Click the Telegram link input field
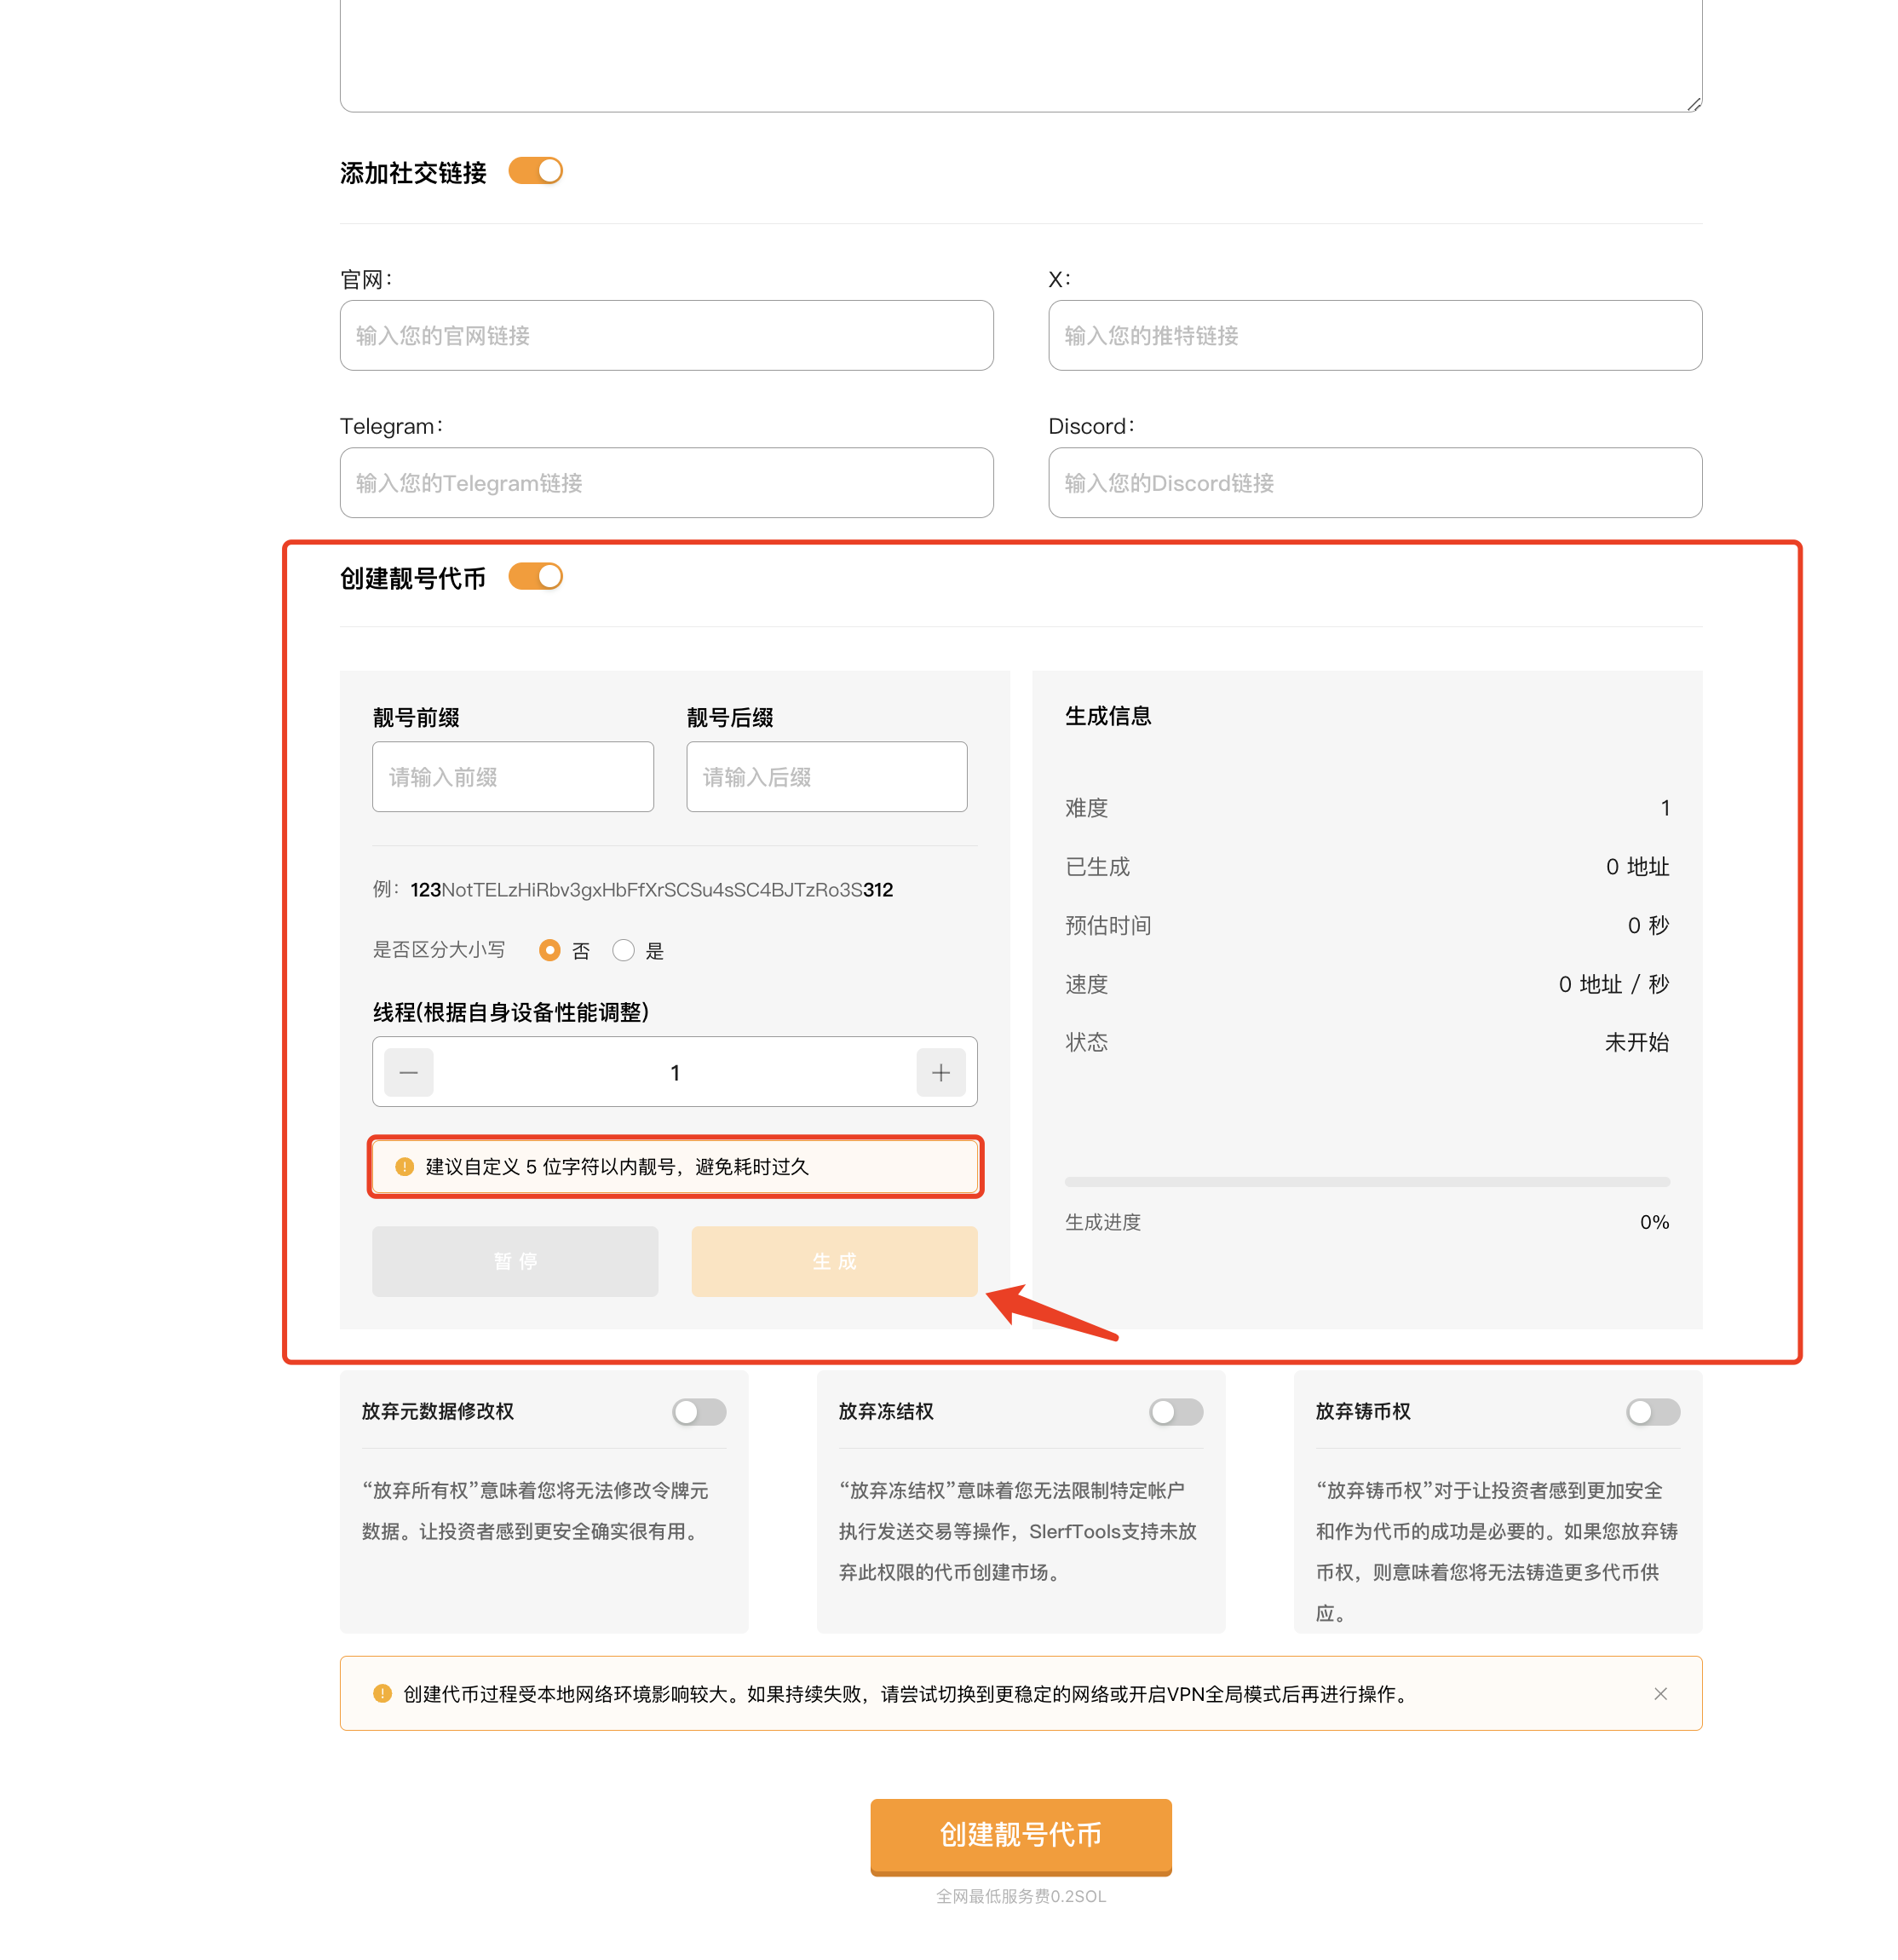The height and width of the screenshot is (1960, 1898). pyautogui.click(x=665, y=482)
